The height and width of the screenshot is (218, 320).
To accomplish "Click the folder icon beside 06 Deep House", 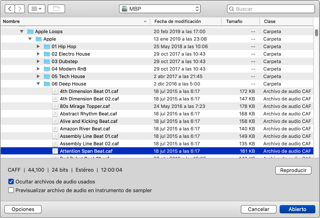I will pos(47,84).
